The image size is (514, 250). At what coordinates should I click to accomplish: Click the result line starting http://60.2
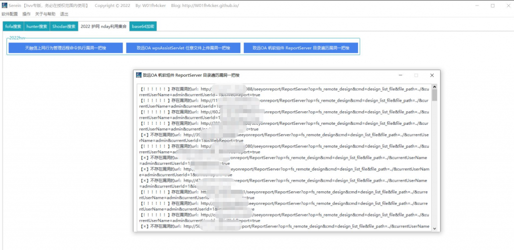[284, 114]
